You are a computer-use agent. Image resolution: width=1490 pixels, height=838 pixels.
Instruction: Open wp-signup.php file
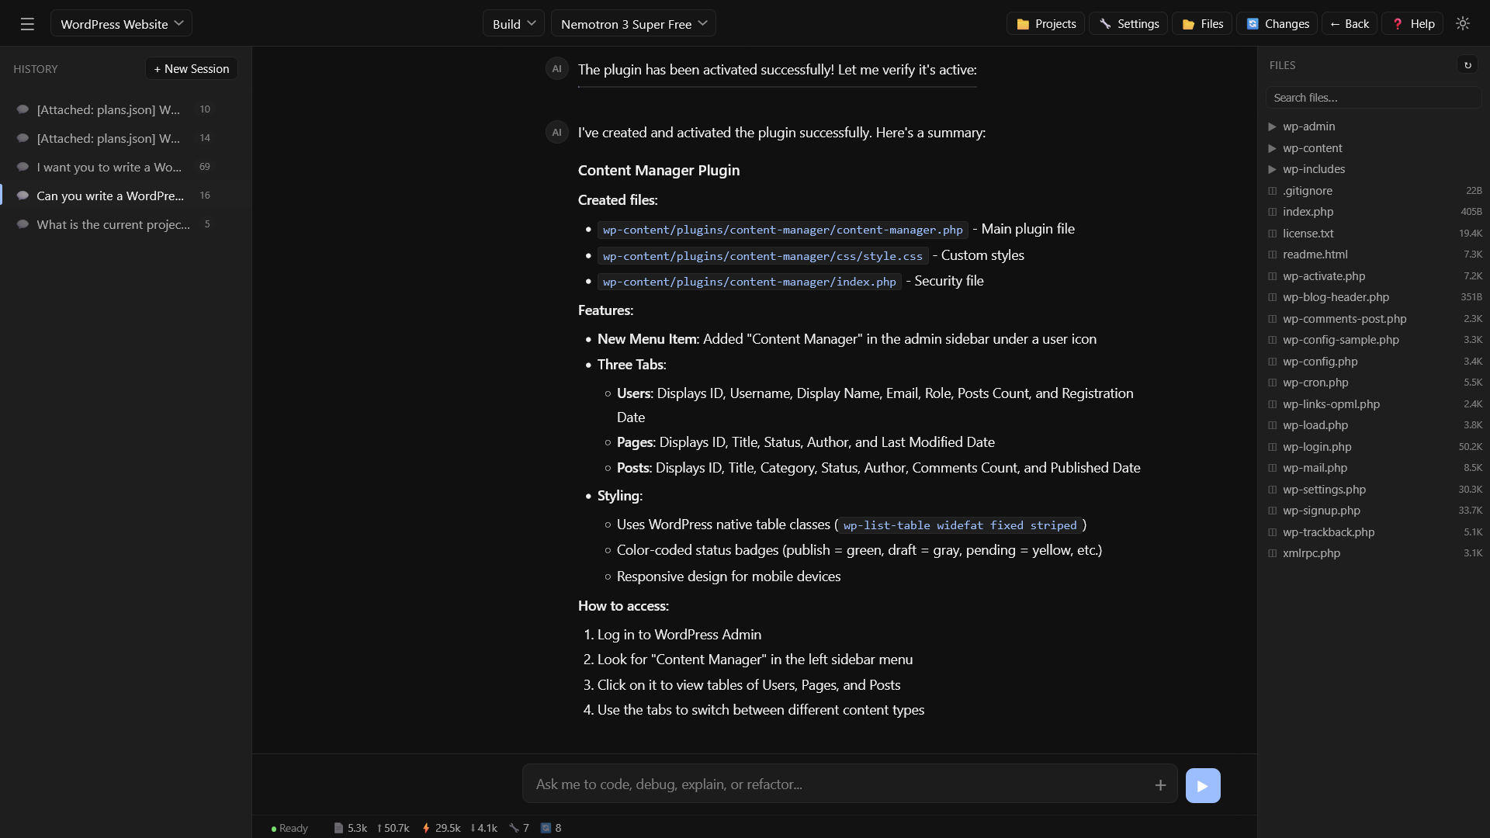pyautogui.click(x=1374, y=511)
